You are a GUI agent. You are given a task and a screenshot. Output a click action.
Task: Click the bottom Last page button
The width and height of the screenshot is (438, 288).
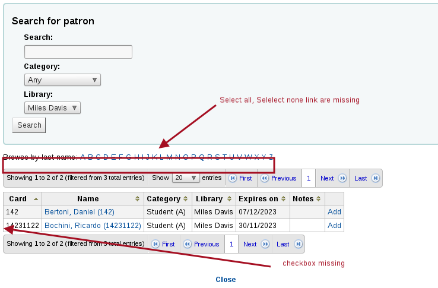pos(288,244)
